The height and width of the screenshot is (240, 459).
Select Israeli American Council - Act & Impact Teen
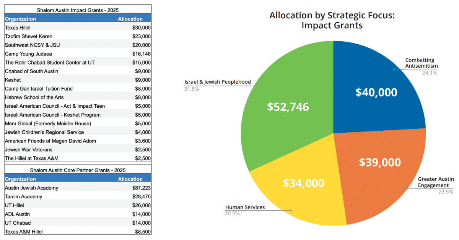pyautogui.click(x=55, y=106)
